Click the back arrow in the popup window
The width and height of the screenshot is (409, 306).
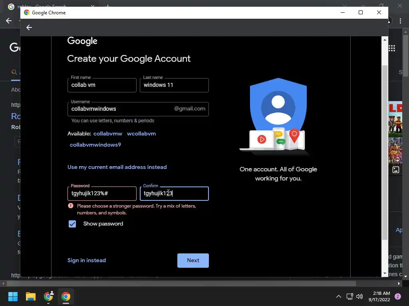[x=29, y=27]
